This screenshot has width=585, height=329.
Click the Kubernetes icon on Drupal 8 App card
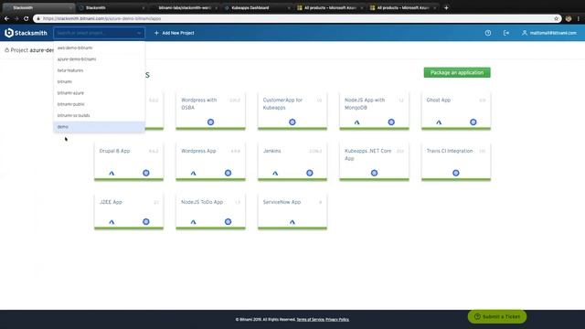click(x=146, y=173)
